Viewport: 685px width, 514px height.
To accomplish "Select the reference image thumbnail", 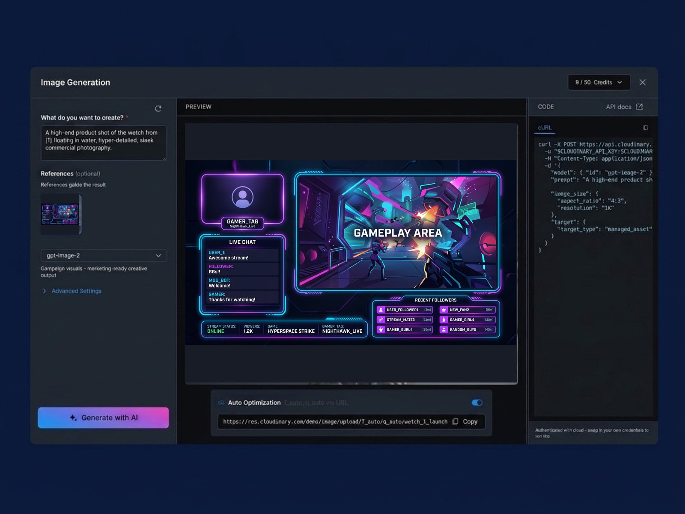I will coord(61,214).
